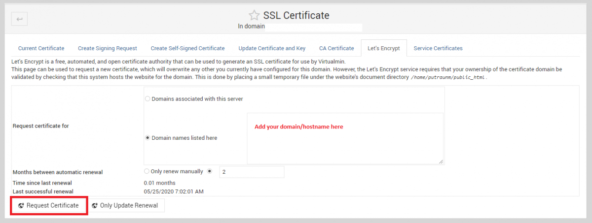Select Domains associated with this server option
Screen dimensions: 592x223
pyautogui.click(x=148, y=99)
